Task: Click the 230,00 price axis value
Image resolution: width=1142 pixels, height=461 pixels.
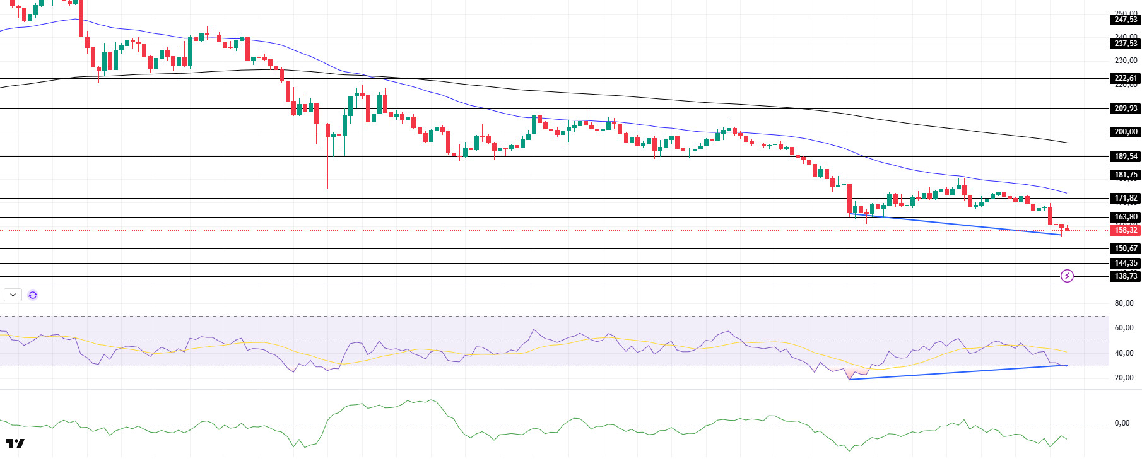Action: click(x=1126, y=61)
